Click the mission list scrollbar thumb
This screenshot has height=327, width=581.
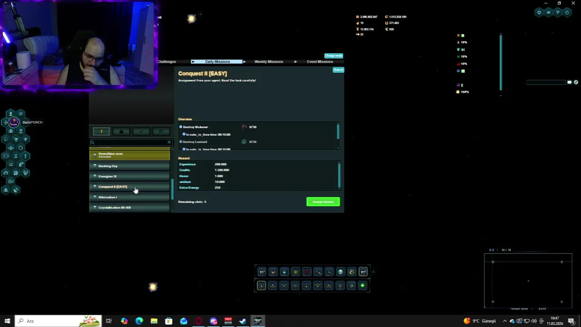coord(172,190)
